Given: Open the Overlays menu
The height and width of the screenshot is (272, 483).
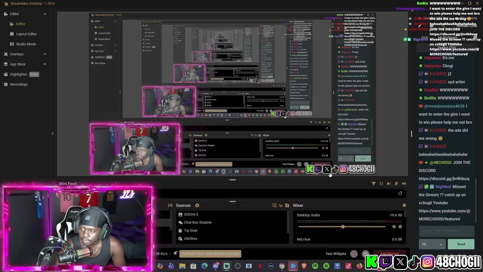Looking at the screenshot, I should (x=17, y=54).
